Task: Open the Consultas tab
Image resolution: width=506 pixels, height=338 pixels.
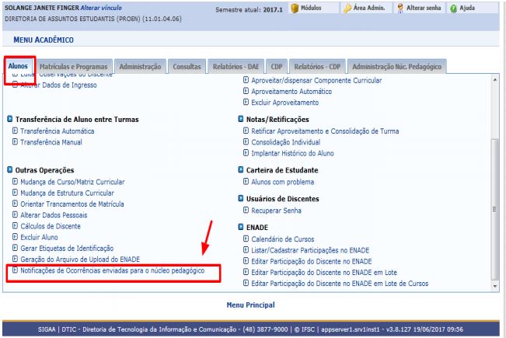Action: click(x=187, y=68)
